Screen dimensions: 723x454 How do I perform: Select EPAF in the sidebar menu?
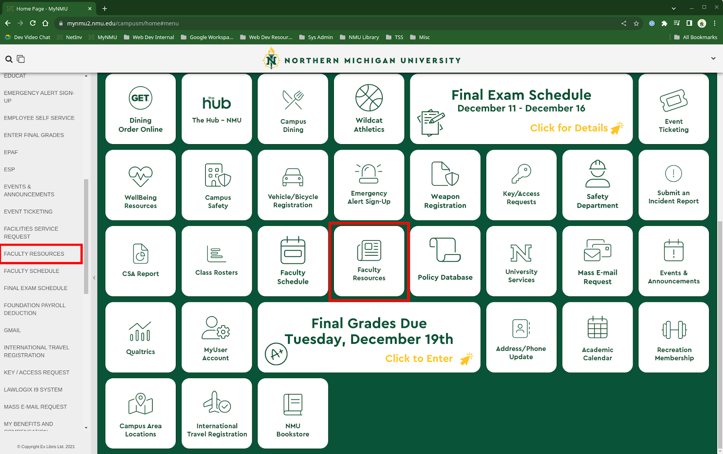pyautogui.click(x=11, y=152)
